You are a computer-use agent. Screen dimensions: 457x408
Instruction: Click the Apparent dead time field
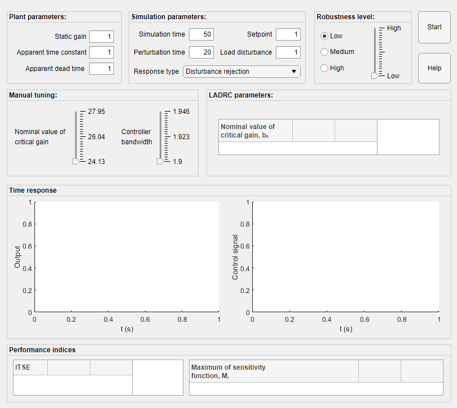pos(102,69)
